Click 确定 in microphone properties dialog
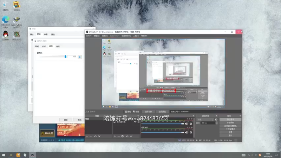The width and height of the screenshot is (281, 158). click(x=66, y=120)
